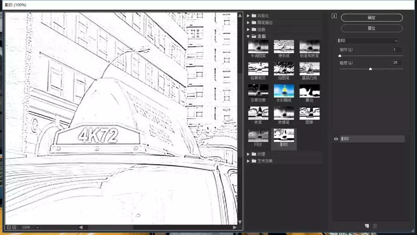Collapse the filter thumbnails pane with the arrow icon
The height and width of the screenshot is (235, 417).
[334, 16]
